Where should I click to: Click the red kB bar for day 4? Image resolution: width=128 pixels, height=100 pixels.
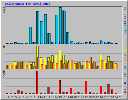(x=18, y=92)
